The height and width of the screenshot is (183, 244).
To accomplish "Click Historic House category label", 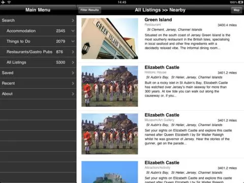I will coord(156,72).
